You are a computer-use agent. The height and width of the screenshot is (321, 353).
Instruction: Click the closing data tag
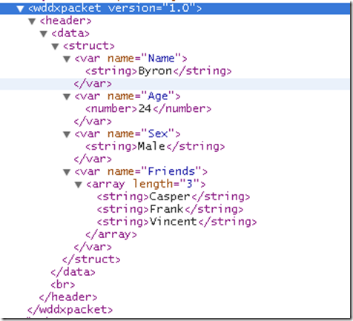pyautogui.click(x=73, y=272)
